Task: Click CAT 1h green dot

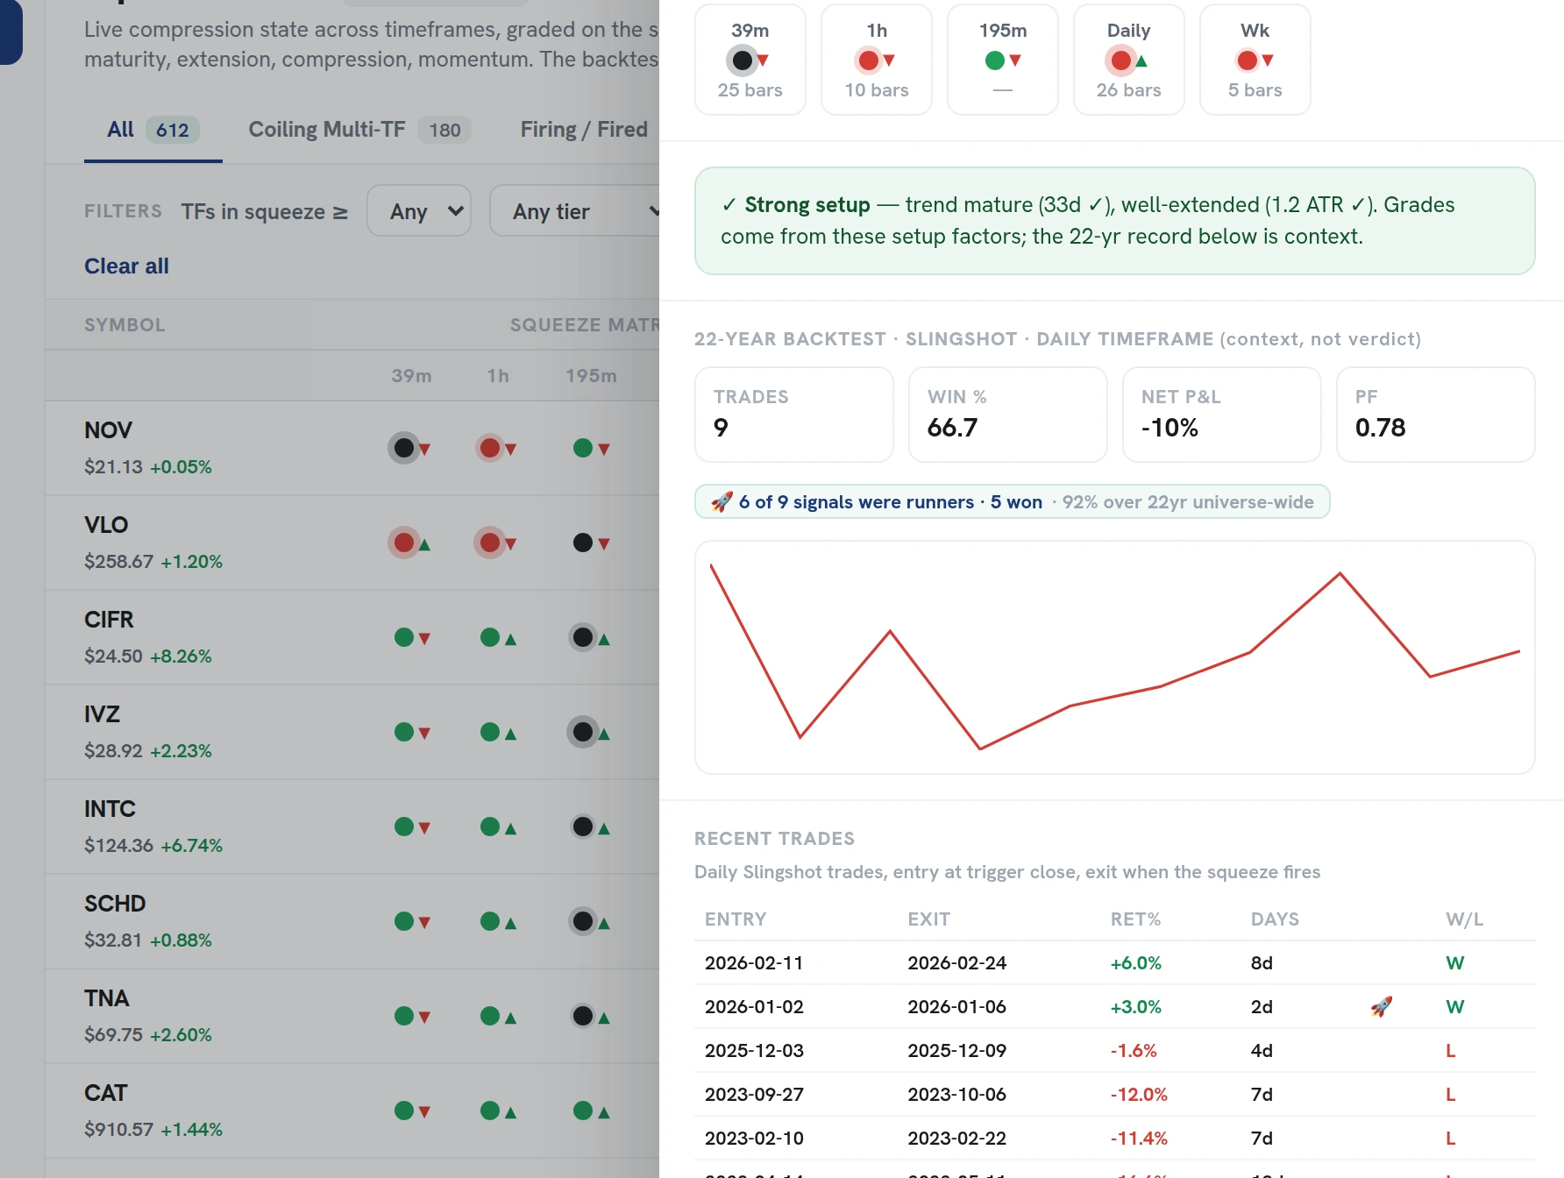Action: [x=490, y=1111]
